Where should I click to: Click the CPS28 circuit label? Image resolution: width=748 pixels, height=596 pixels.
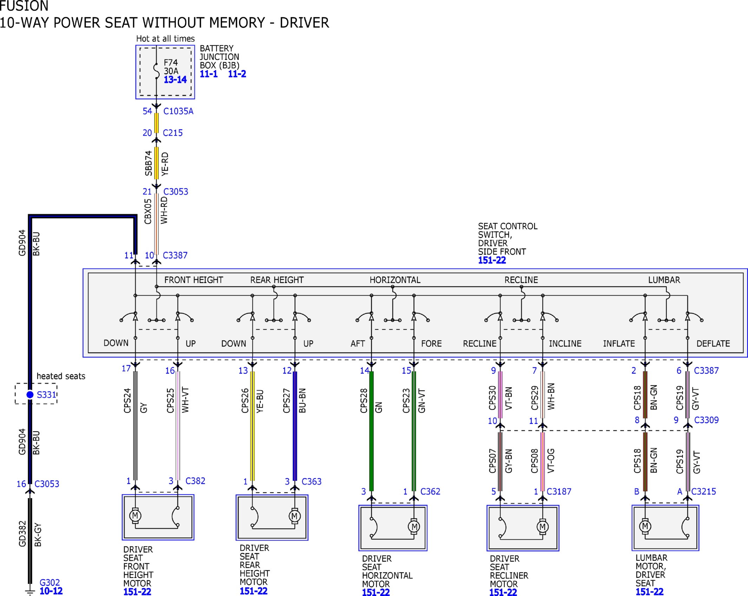tap(364, 401)
